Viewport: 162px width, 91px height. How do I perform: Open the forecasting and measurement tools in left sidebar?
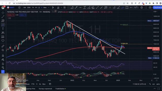[3, 37]
